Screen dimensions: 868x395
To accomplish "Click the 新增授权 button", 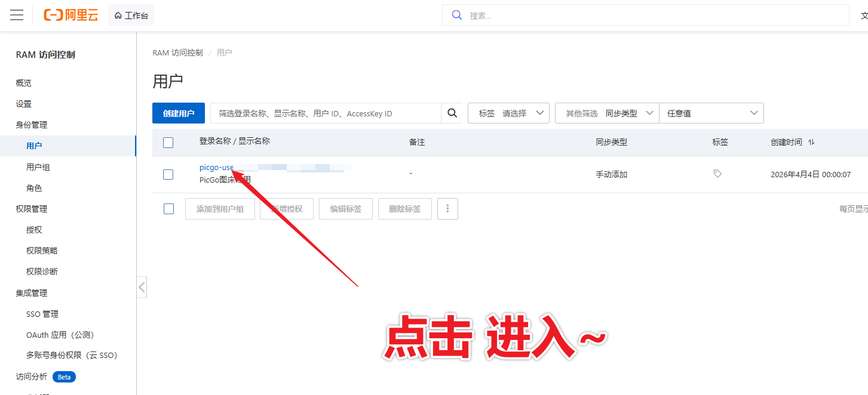I will (287, 209).
